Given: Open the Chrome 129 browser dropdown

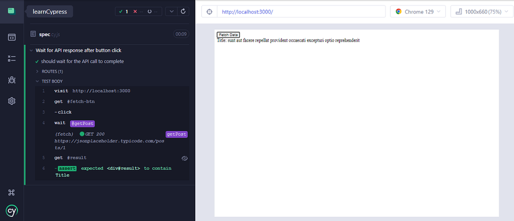Looking at the screenshot, I should pyautogui.click(x=418, y=12).
